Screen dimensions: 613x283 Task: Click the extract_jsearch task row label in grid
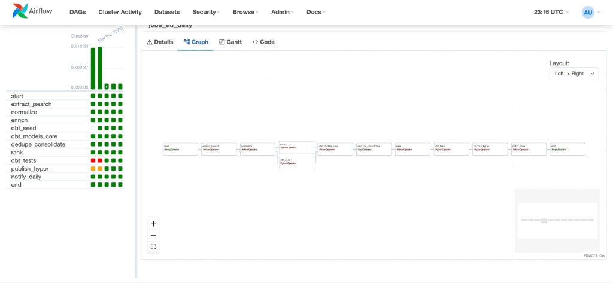(31, 104)
